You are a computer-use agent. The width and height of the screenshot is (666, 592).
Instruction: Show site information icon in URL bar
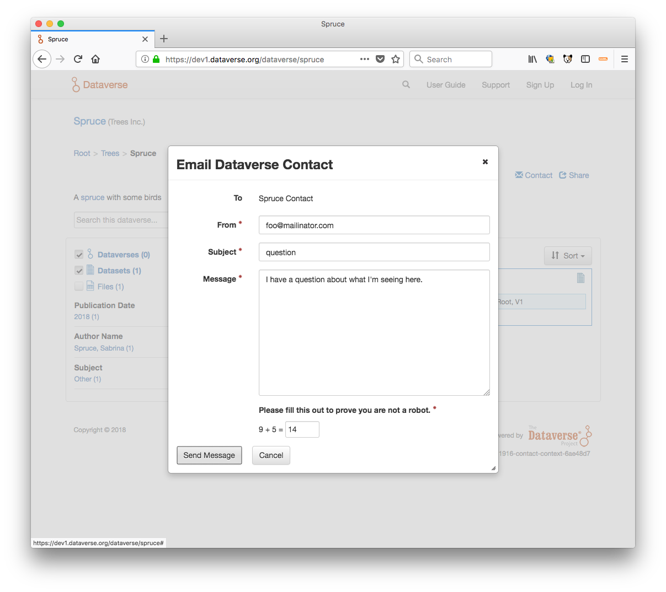point(145,59)
